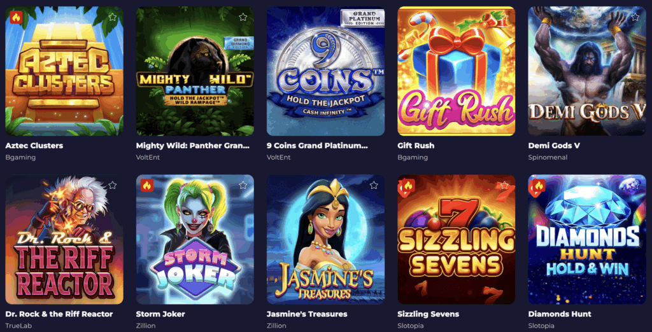Image resolution: width=652 pixels, height=332 pixels.
Task: Star the Demi Gods V game
Action: [635, 17]
